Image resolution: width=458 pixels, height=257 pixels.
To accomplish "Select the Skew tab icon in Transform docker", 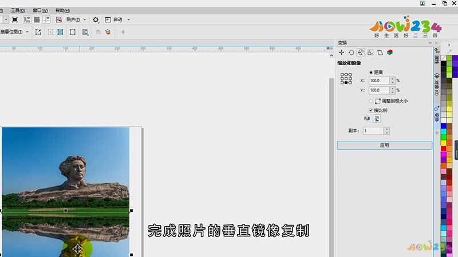I will click(380, 53).
